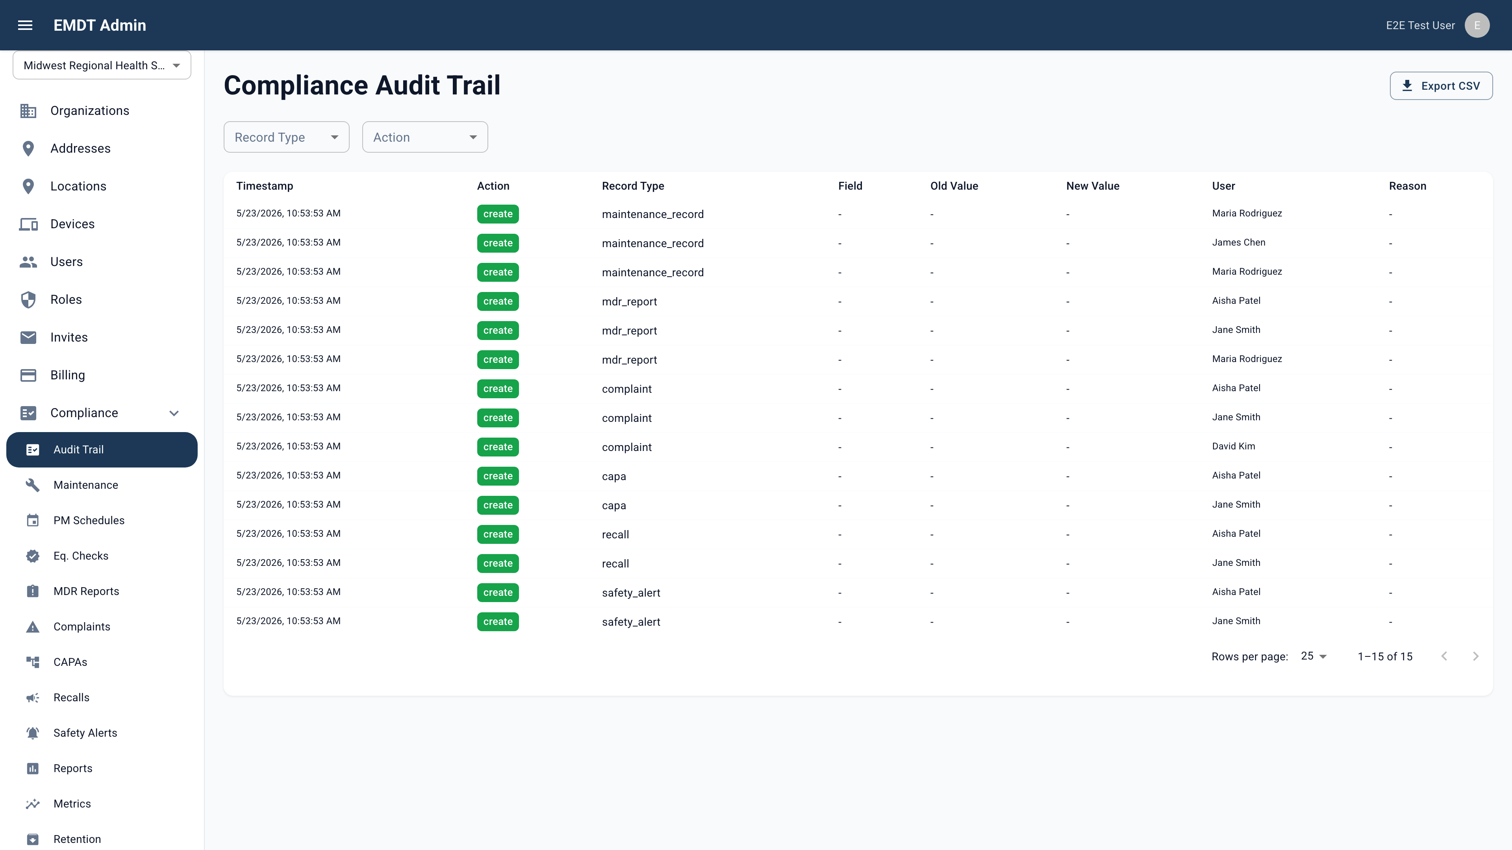Click the Billing card icon
The width and height of the screenshot is (1512, 850).
click(x=28, y=375)
